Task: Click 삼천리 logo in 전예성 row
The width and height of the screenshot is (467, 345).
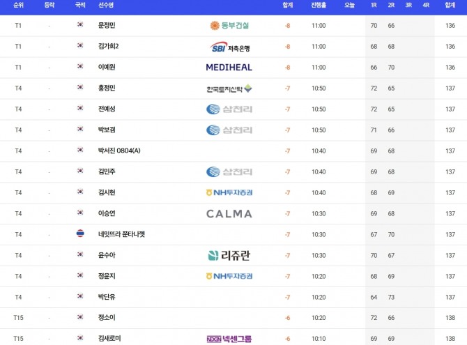Action: tap(229, 109)
